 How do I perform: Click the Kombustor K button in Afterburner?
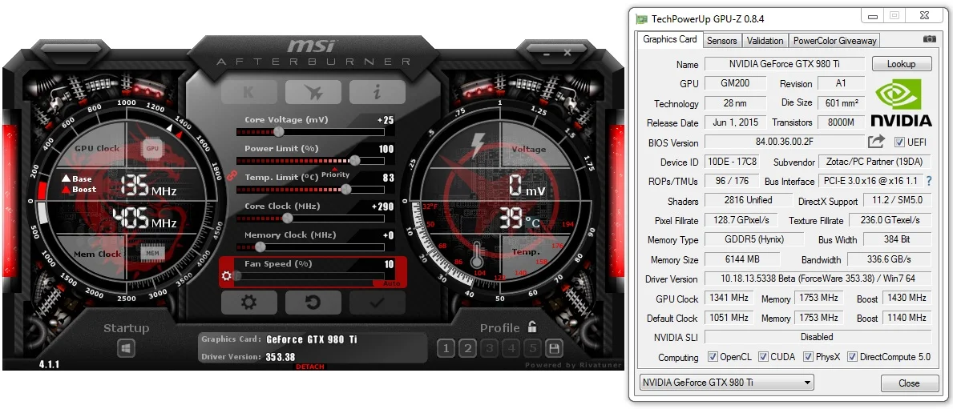[248, 92]
